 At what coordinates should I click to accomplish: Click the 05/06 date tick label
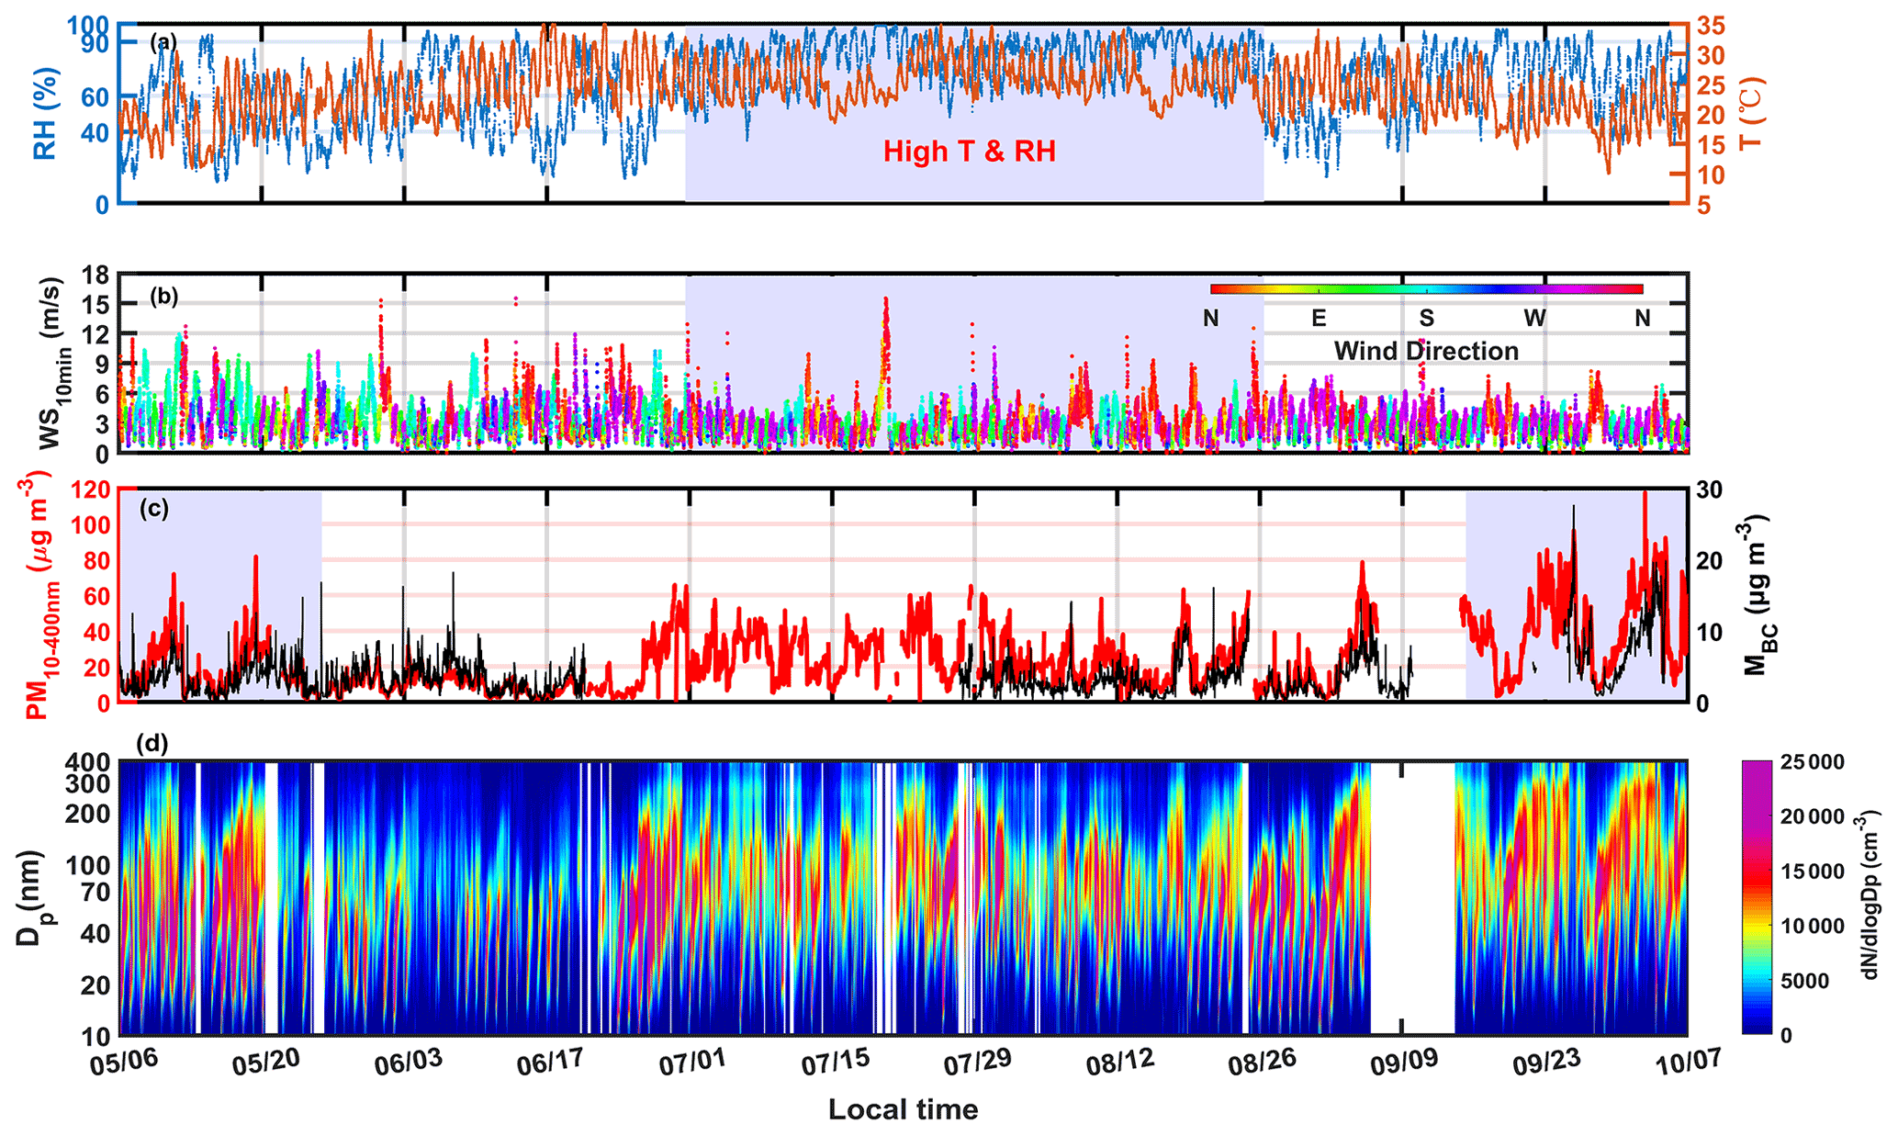(126, 1063)
